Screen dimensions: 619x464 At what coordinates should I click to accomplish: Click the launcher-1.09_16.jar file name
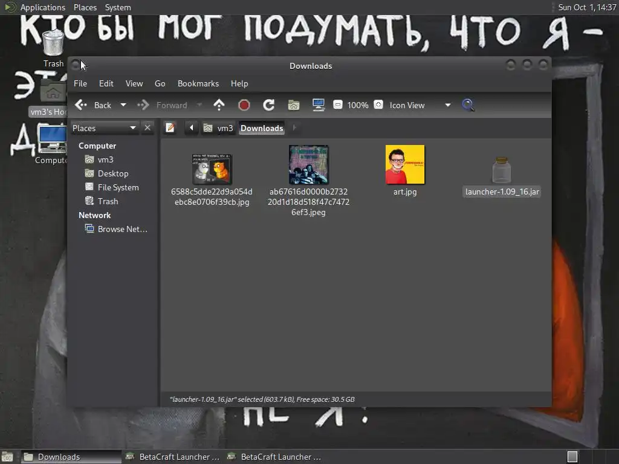502,192
